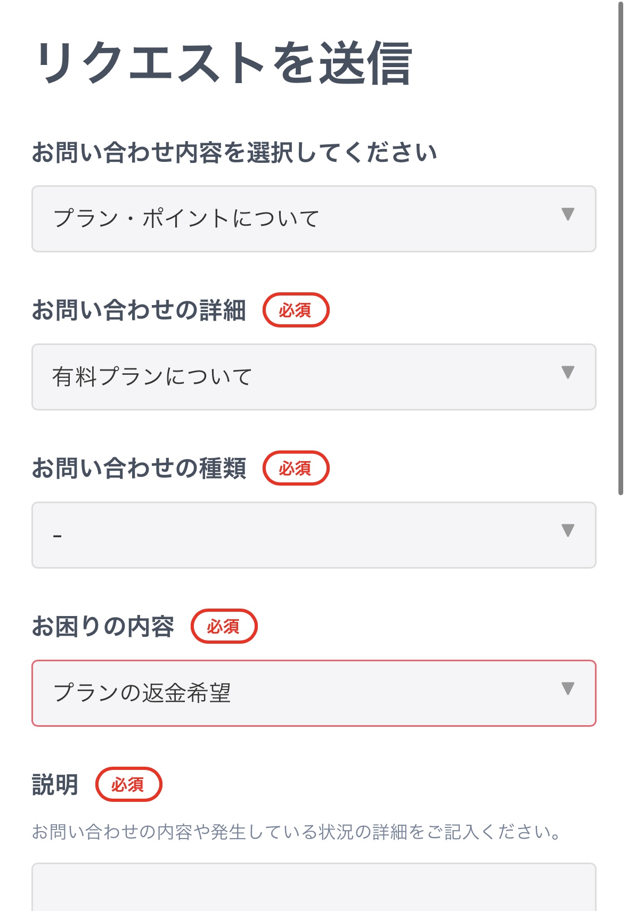Focus the 説明 description text area
Viewport: 628px width, 911px height.
pos(314,888)
